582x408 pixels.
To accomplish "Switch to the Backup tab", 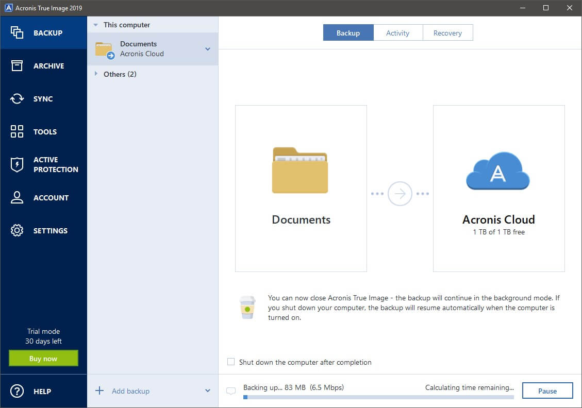I will point(348,32).
